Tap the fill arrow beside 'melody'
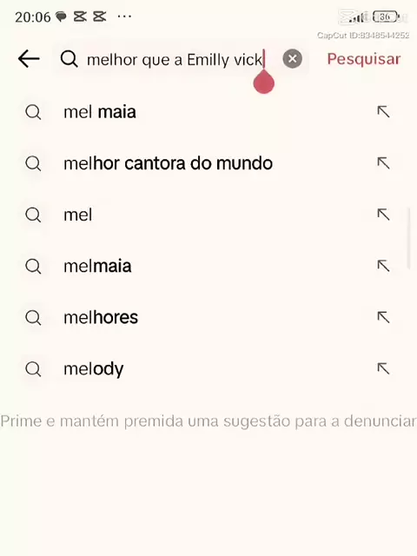Viewport: 417px width, 556px height. (383, 368)
